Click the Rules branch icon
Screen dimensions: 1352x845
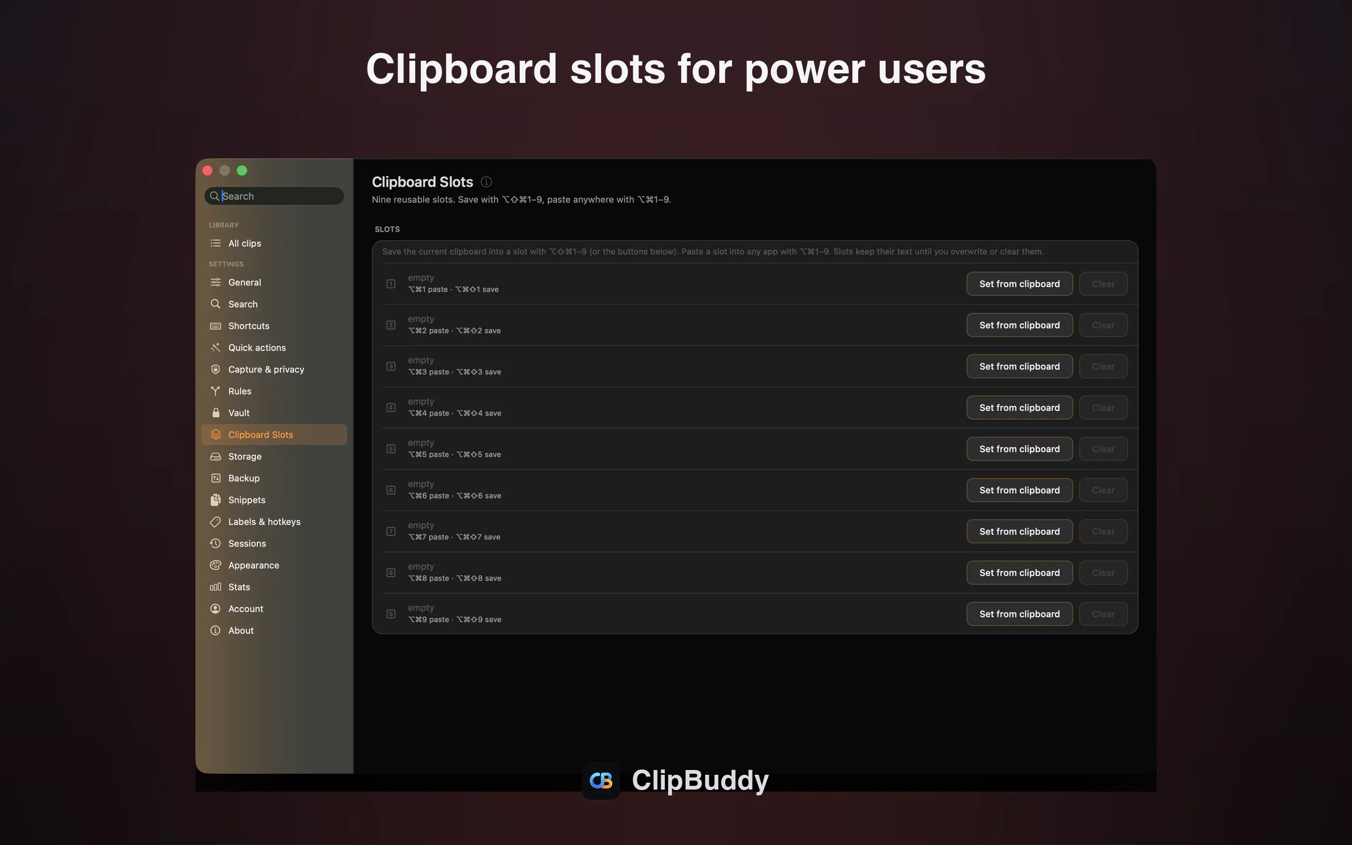215,391
